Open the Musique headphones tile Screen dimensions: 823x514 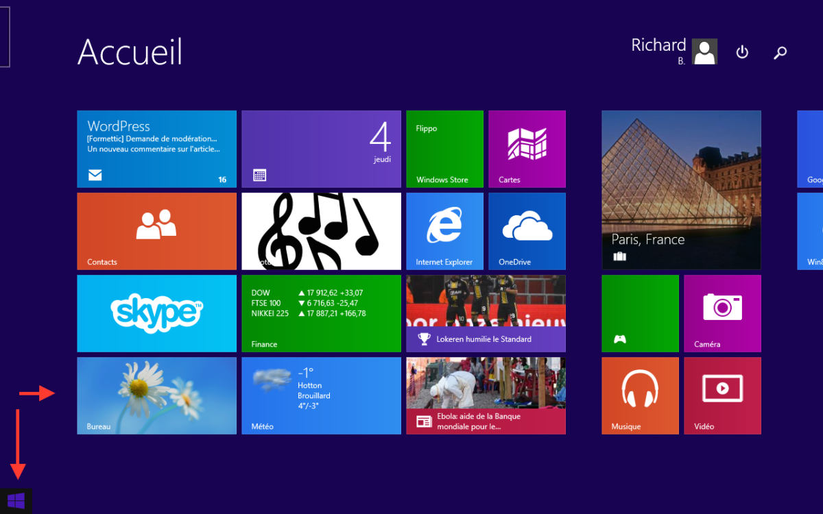click(x=640, y=395)
